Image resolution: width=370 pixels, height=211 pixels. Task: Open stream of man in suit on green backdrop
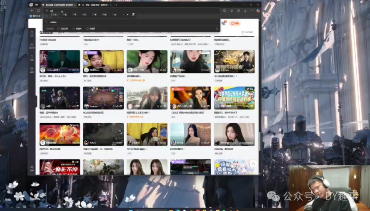coord(60,61)
